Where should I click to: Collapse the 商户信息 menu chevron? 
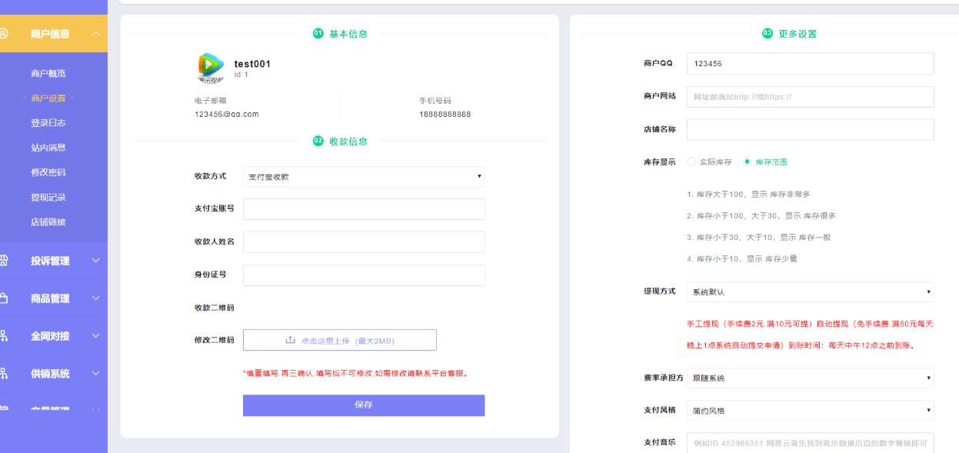(95, 34)
